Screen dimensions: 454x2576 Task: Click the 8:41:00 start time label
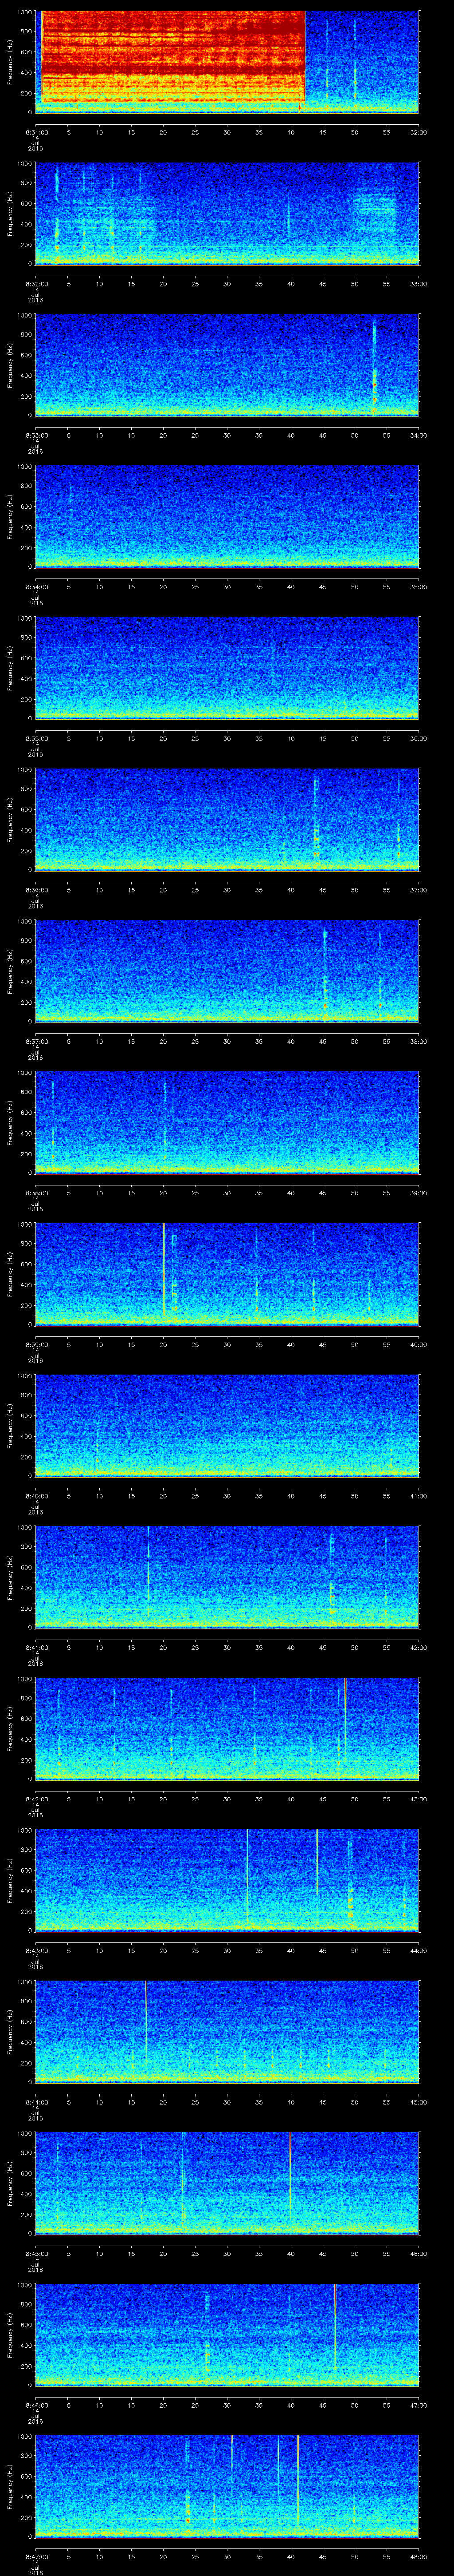pos(36,1647)
